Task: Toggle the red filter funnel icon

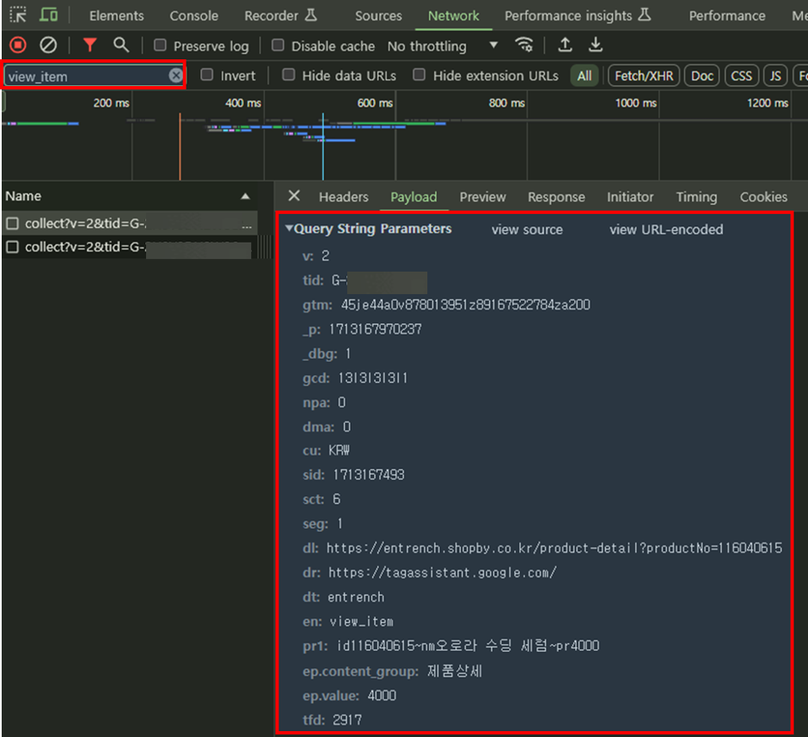Action: pyautogui.click(x=90, y=46)
